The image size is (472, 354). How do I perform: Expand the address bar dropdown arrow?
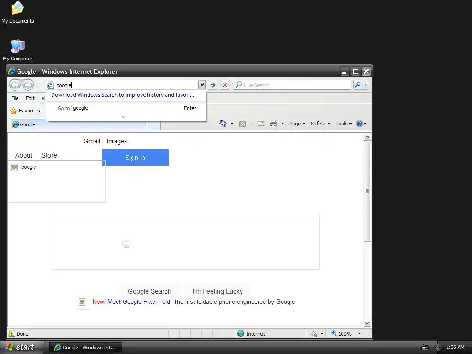pos(202,85)
